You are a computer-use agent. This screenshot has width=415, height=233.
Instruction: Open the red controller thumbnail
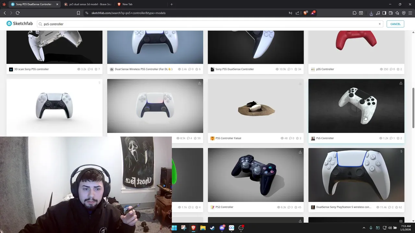(x=356, y=47)
